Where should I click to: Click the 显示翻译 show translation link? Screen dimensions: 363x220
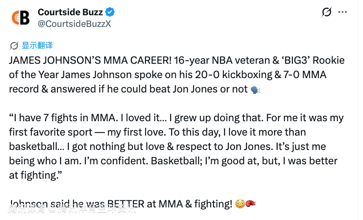pyautogui.click(x=37, y=45)
